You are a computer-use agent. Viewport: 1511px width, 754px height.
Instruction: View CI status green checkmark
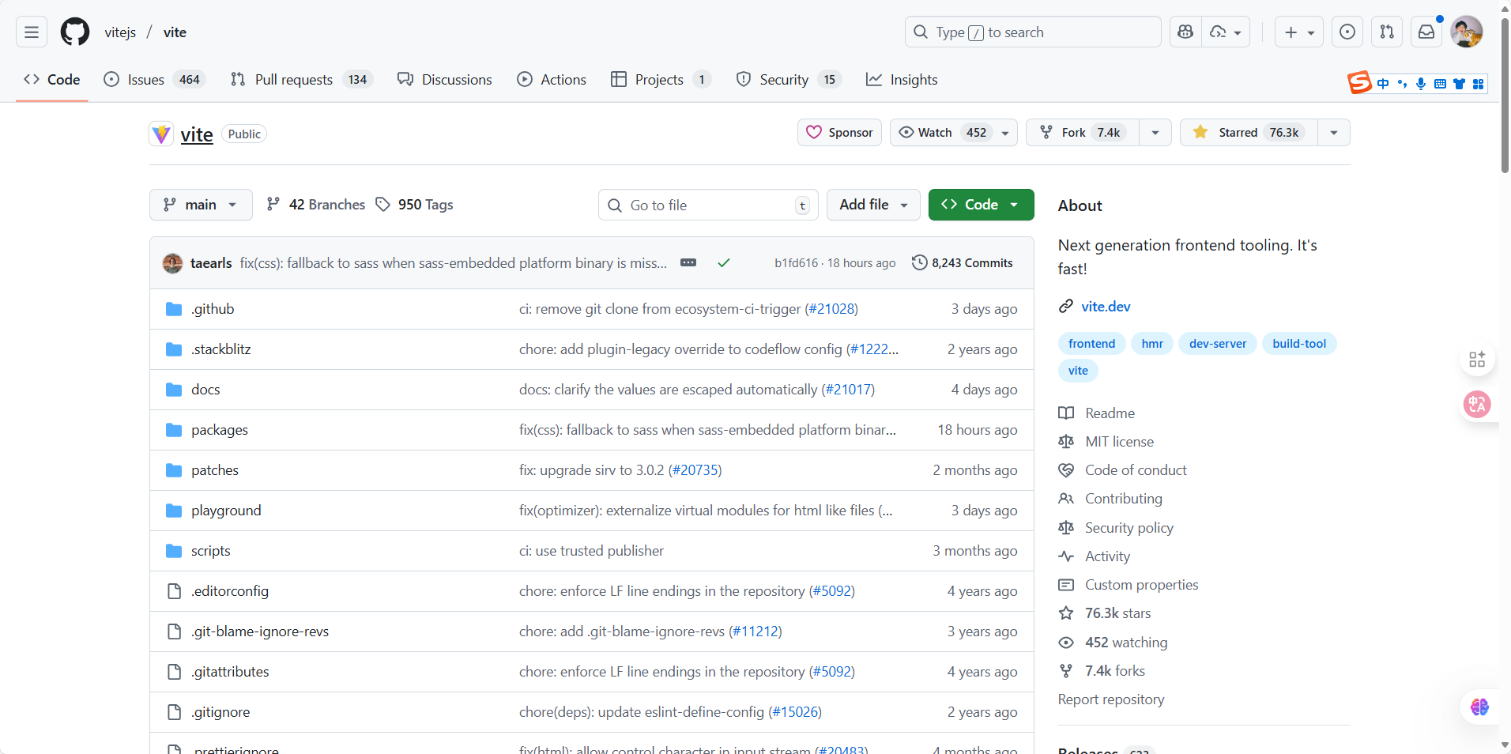click(723, 262)
